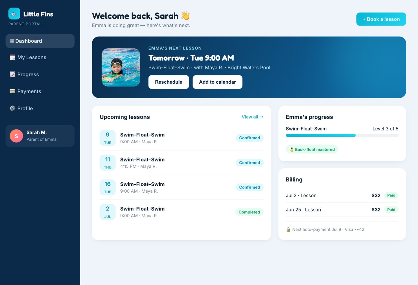Click the Payments credit card icon

tap(12, 91)
